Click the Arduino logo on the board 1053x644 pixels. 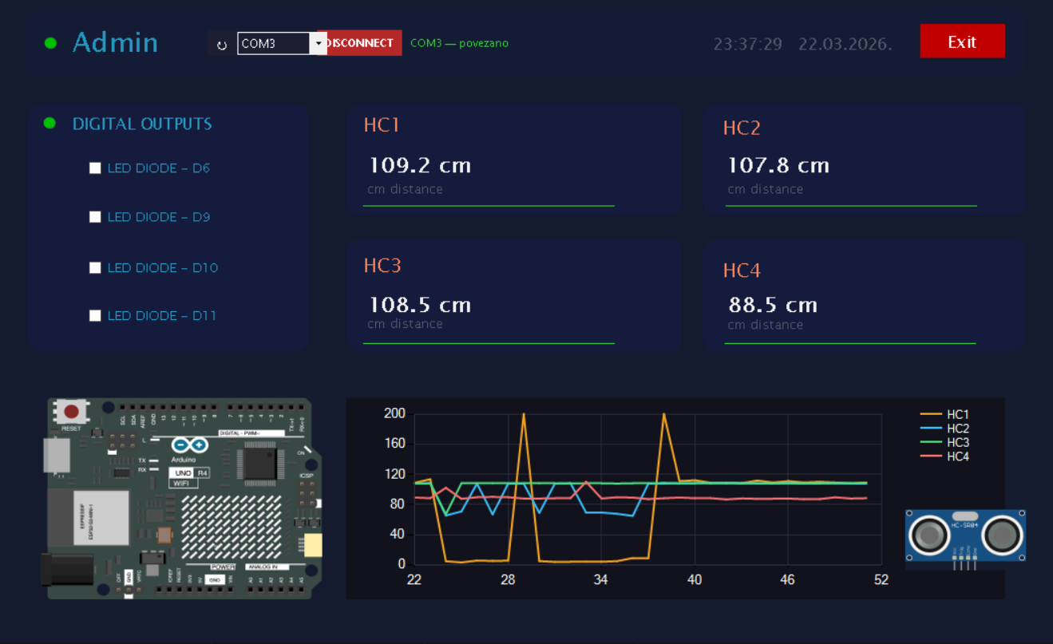(190, 445)
